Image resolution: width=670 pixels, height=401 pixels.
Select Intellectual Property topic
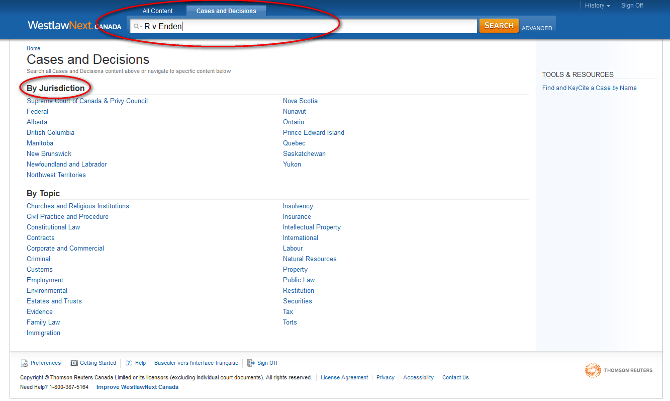(312, 227)
